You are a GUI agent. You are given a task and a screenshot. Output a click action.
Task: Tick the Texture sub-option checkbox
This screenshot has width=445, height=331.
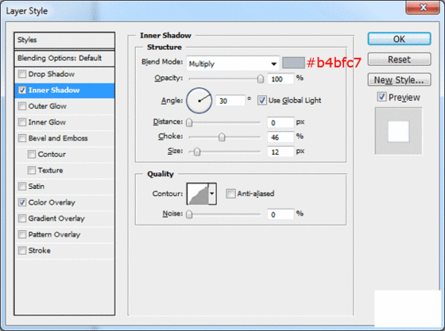(32, 171)
